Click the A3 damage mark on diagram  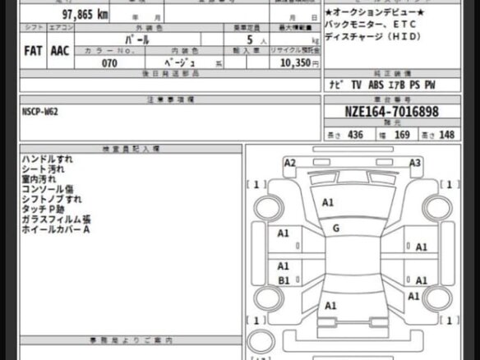[x=415, y=163]
